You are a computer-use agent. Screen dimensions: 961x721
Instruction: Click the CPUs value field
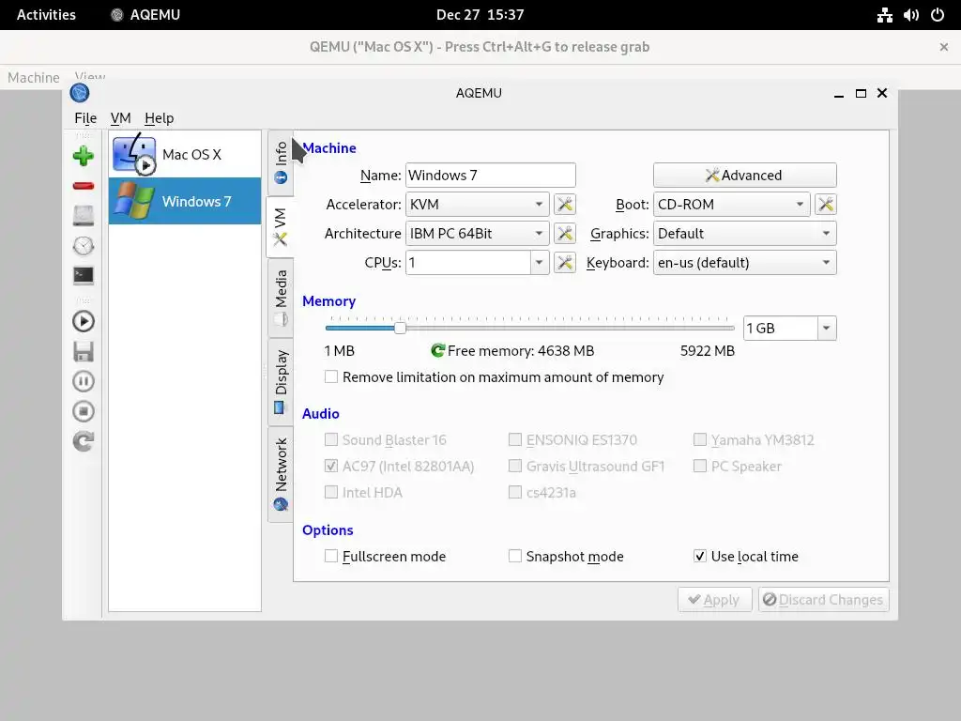coord(468,263)
